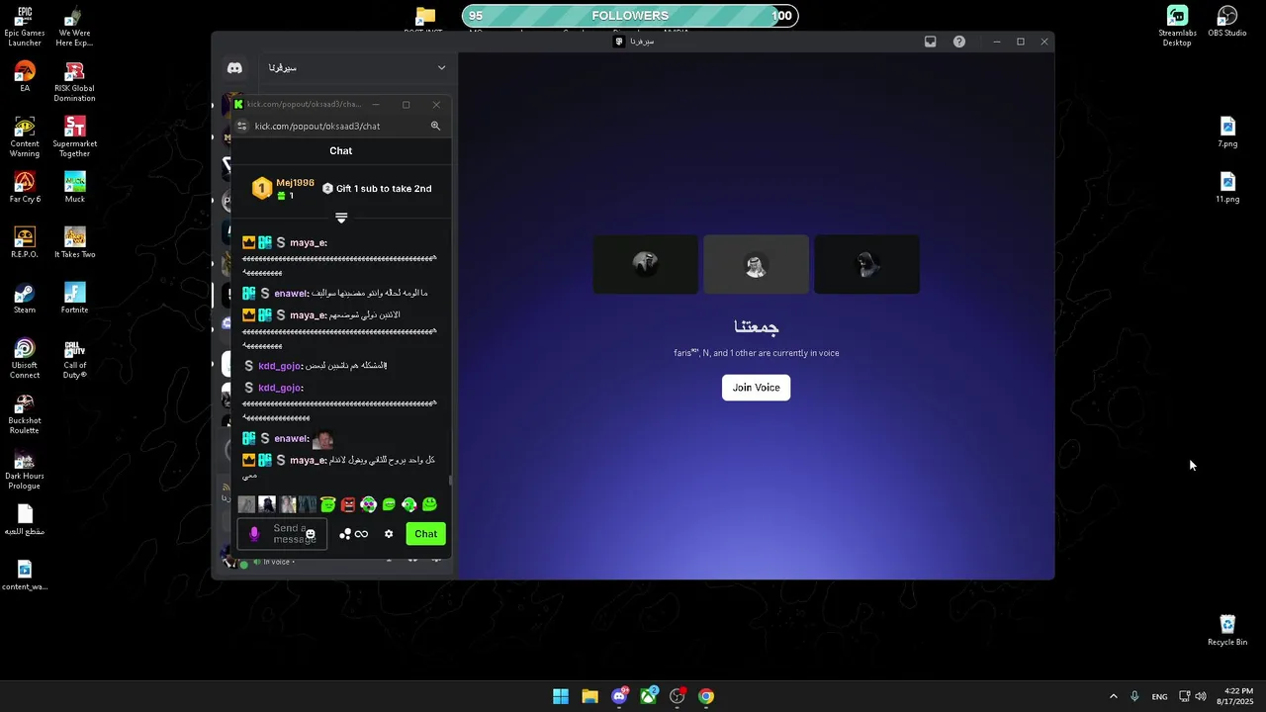This screenshot has width=1266, height=712.
Task: Click the Followers goal progress bar
Action: point(630,16)
